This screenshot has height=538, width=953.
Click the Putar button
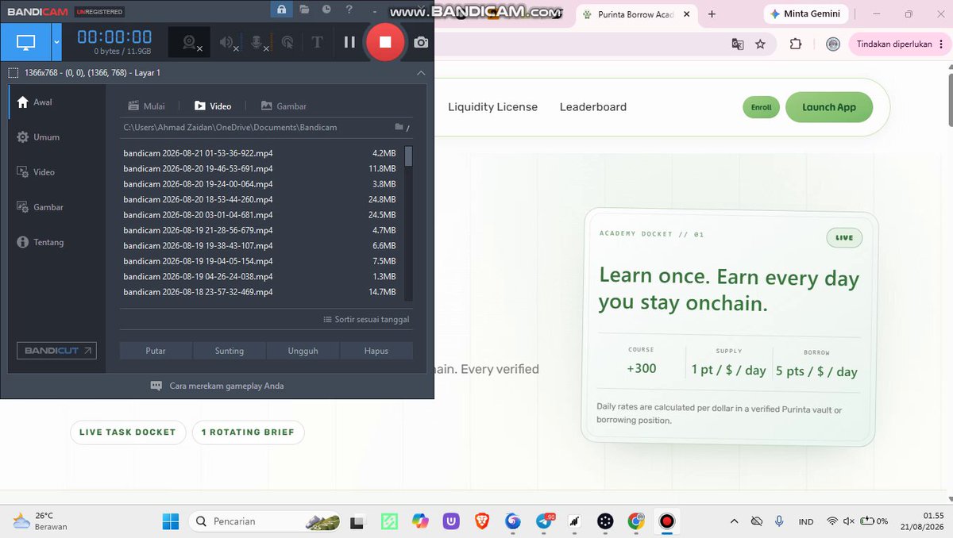(156, 351)
